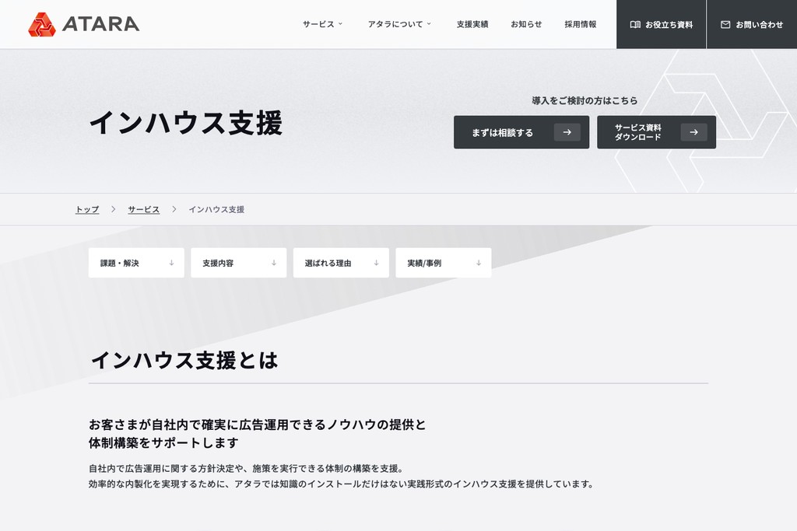Image resolution: width=797 pixels, height=531 pixels.
Task: Open the お知らせ page
Action: 526,24
